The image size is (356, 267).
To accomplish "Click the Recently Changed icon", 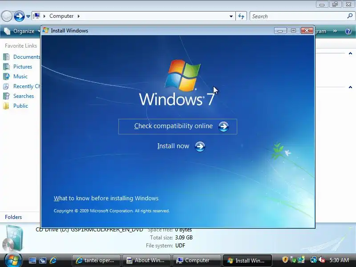I will point(6,86).
